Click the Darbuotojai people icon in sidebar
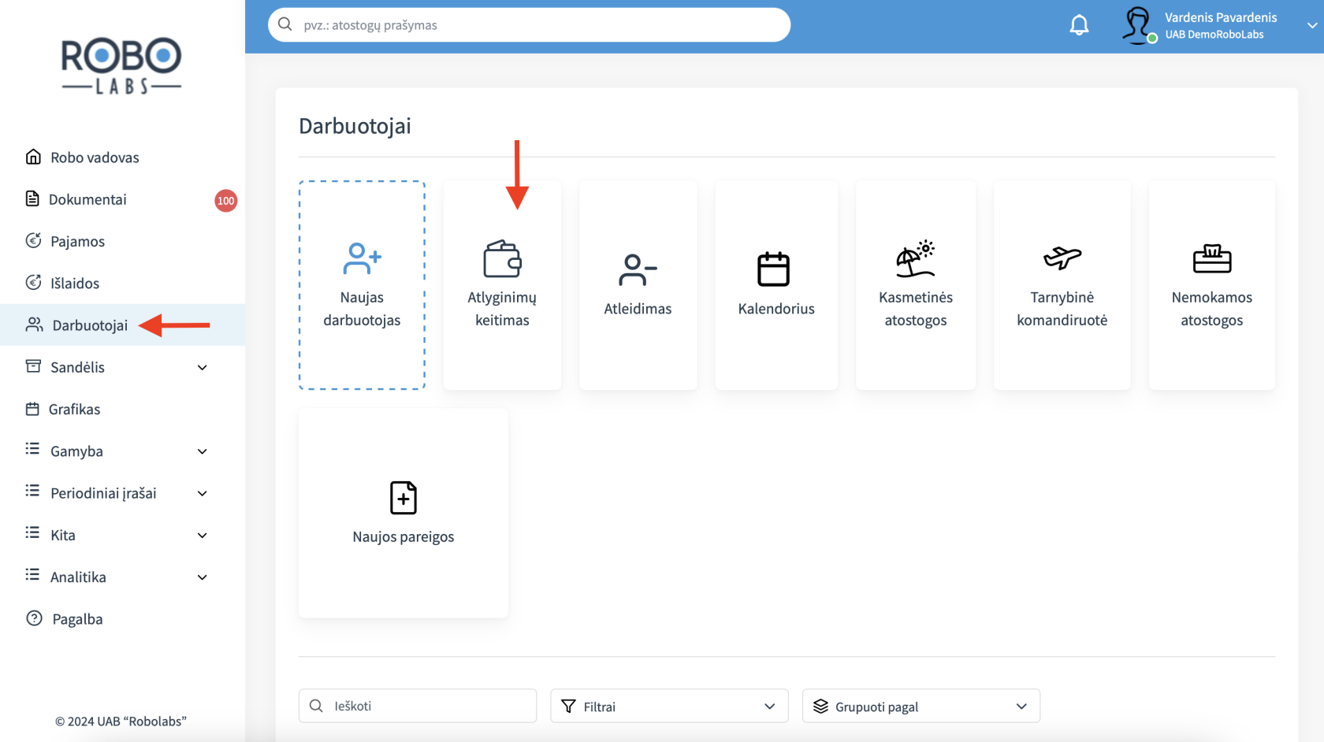Viewport: 1324px width, 742px height. [34, 325]
